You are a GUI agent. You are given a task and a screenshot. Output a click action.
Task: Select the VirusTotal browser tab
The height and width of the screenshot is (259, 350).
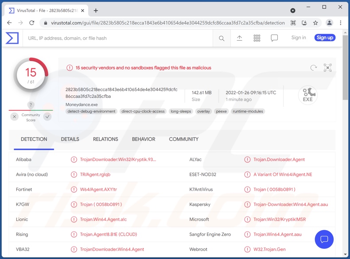coord(46,11)
